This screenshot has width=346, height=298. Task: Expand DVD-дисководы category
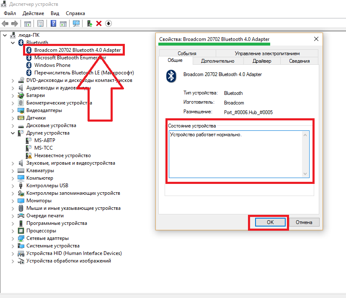pyautogui.click(x=13, y=80)
